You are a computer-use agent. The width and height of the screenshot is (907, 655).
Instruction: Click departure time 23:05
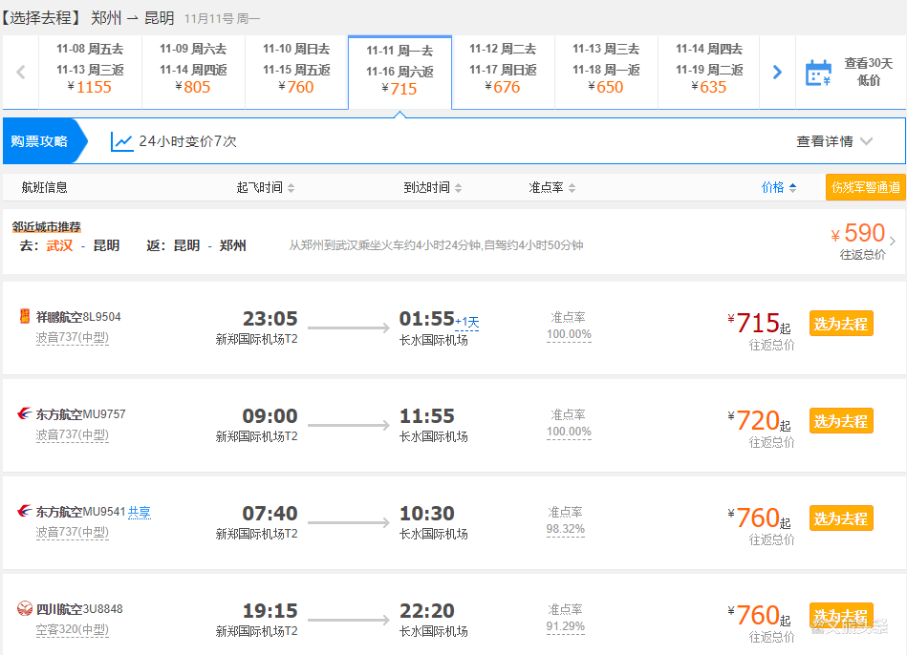270,319
